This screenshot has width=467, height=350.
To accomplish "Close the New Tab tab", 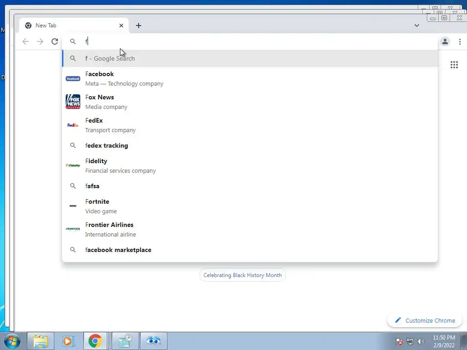I will [121, 26].
